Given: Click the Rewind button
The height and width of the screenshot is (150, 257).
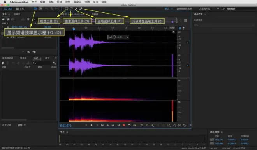Looking at the screenshot, I should click(108, 125).
